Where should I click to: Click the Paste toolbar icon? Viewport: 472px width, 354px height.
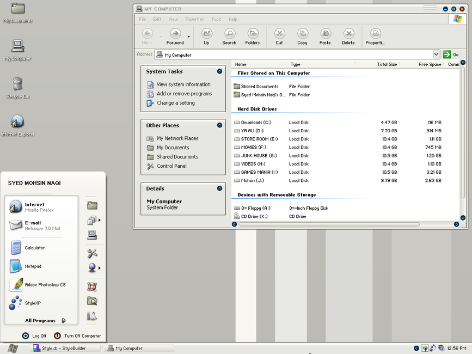tap(325, 36)
